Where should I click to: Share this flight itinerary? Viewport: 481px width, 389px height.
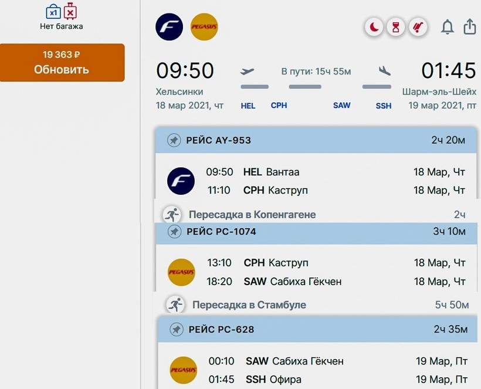[x=469, y=27]
